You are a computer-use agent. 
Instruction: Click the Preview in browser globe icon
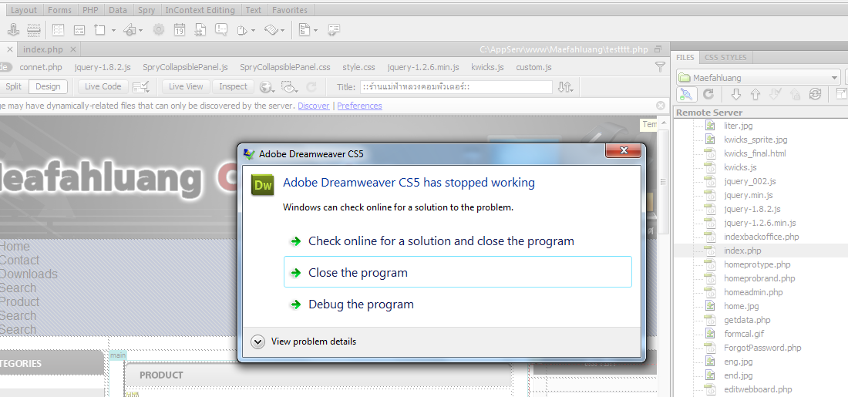265,86
